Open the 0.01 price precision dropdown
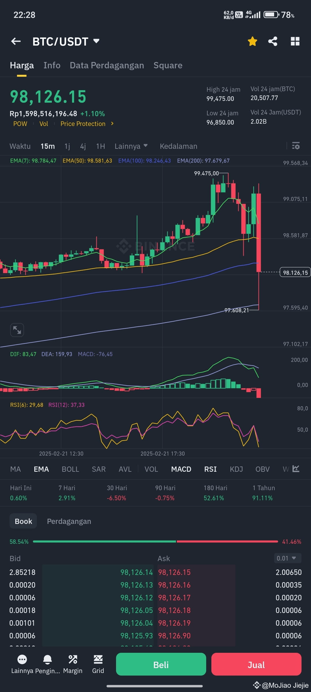311x692 pixels. 288,558
